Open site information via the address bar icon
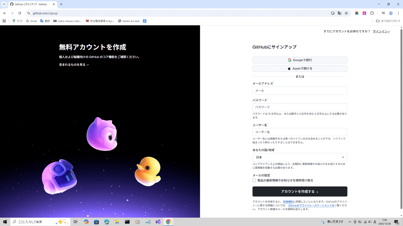This screenshot has height=226, width=403. [x=28, y=13]
